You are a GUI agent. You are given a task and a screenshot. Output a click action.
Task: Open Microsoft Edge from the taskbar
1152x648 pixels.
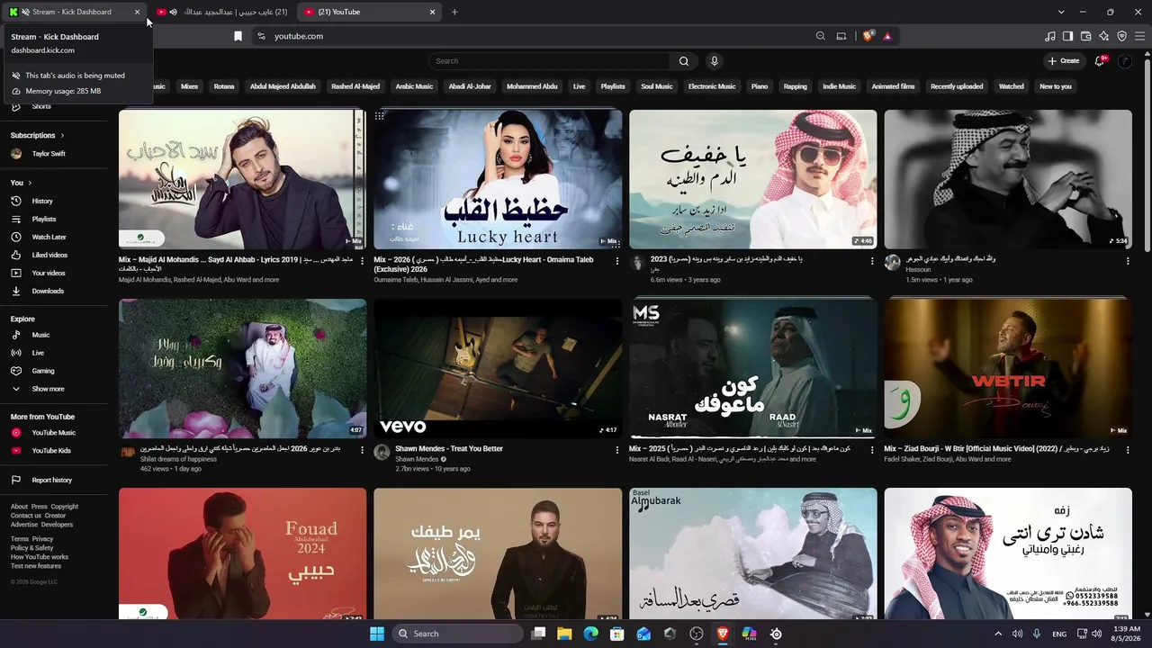[x=590, y=634]
